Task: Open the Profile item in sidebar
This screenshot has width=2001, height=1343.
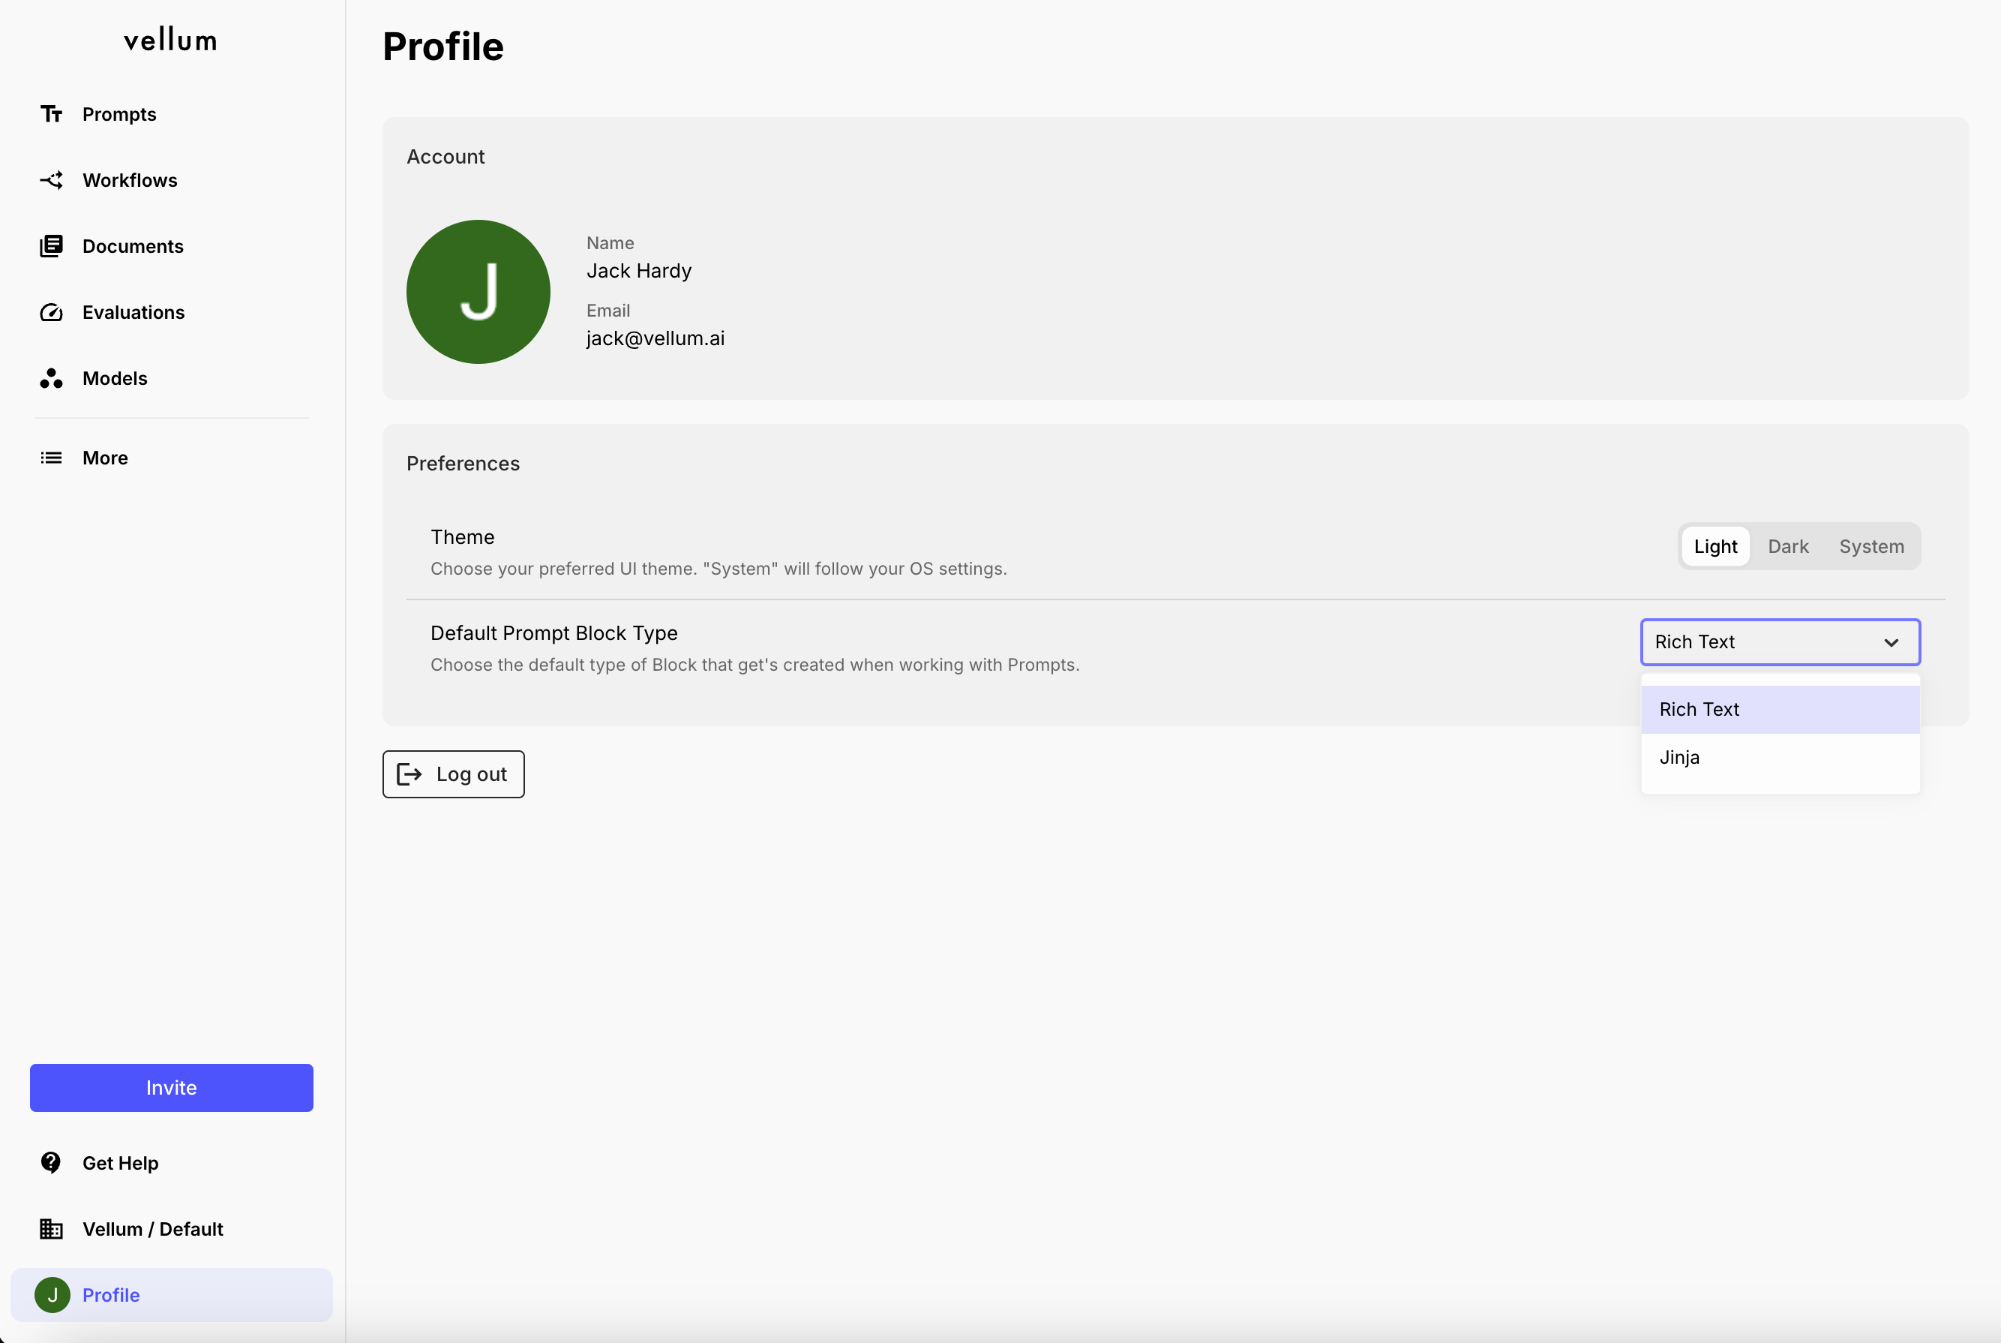Action: click(111, 1294)
